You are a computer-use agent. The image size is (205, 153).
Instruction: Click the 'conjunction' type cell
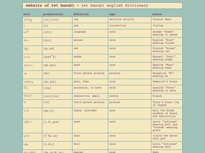pyautogui.click(x=130, y=26)
